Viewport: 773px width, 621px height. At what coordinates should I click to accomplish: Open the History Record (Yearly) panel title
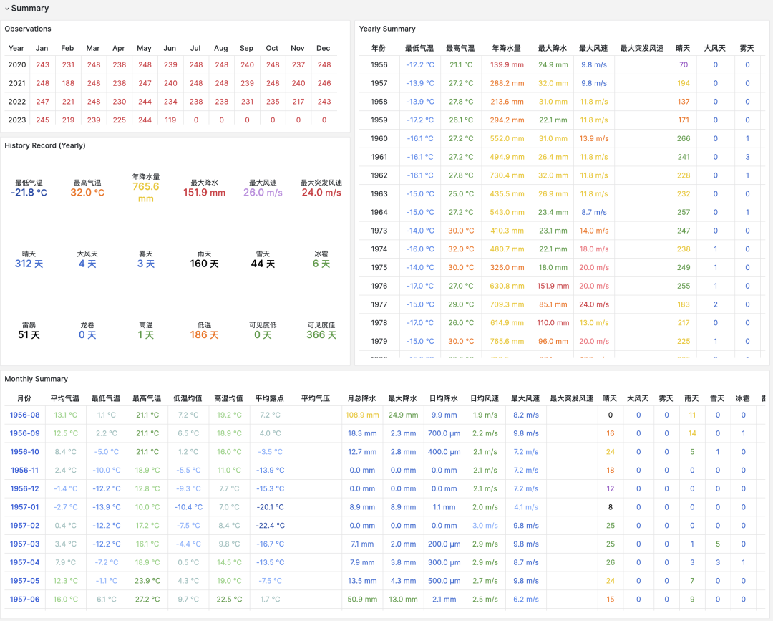(45, 145)
